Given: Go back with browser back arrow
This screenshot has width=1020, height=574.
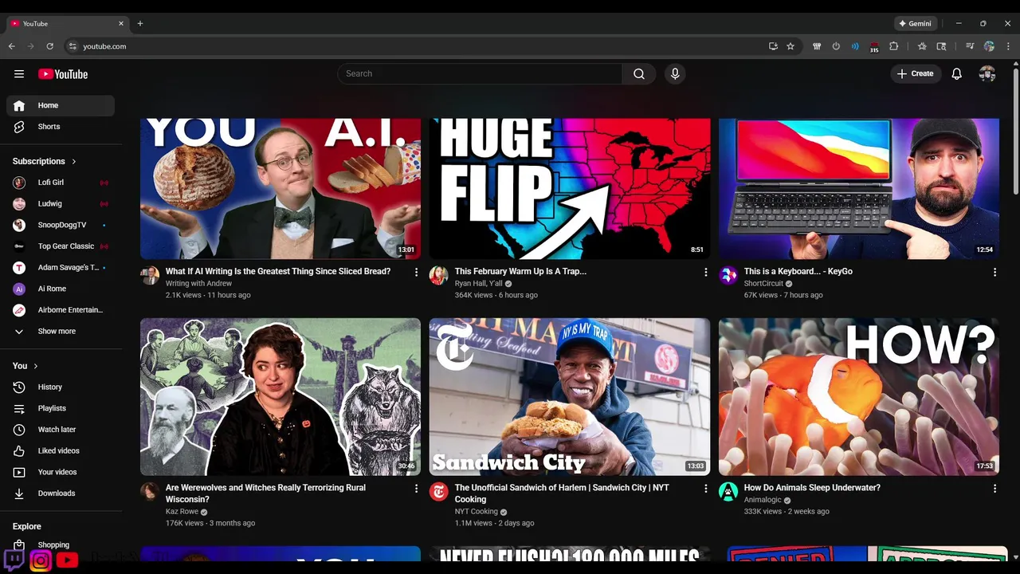Looking at the screenshot, I should (12, 46).
